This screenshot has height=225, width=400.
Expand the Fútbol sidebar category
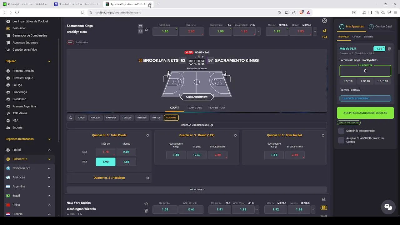point(49,150)
